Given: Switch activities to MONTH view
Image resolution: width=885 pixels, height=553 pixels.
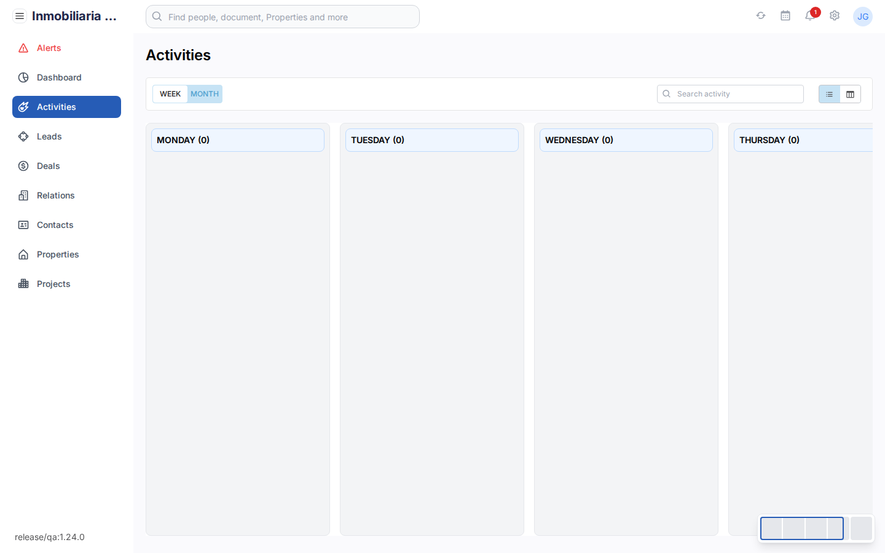Looking at the screenshot, I should 204,94.
